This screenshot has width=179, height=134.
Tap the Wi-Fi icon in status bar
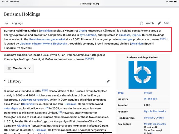click(167, 2)
